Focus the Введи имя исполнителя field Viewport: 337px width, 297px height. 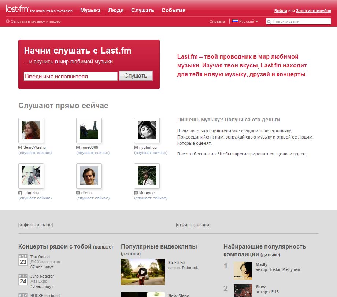click(x=70, y=76)
